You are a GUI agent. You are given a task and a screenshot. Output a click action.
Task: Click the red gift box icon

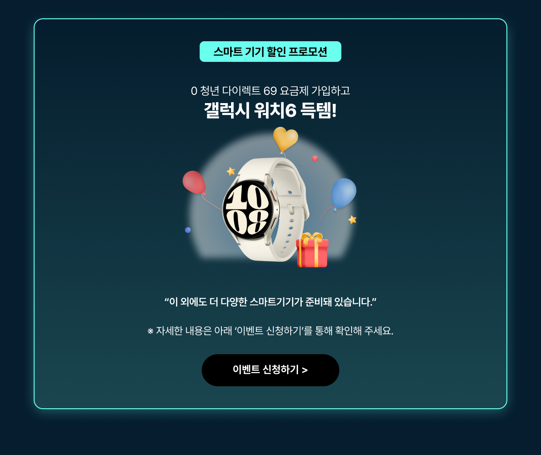312,250
